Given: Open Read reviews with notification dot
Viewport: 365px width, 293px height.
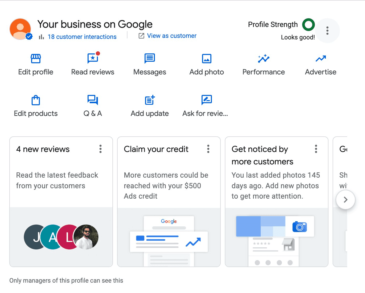Looking at the screenshot, I should pyautogui.click(x=93, y=59).
